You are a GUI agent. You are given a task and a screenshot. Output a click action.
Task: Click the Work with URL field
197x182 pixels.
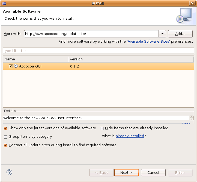[x=91, y=34]
